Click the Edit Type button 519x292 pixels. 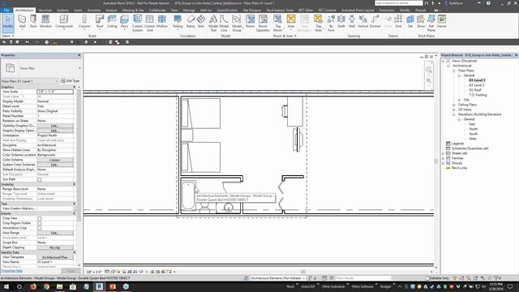[71, 81]
